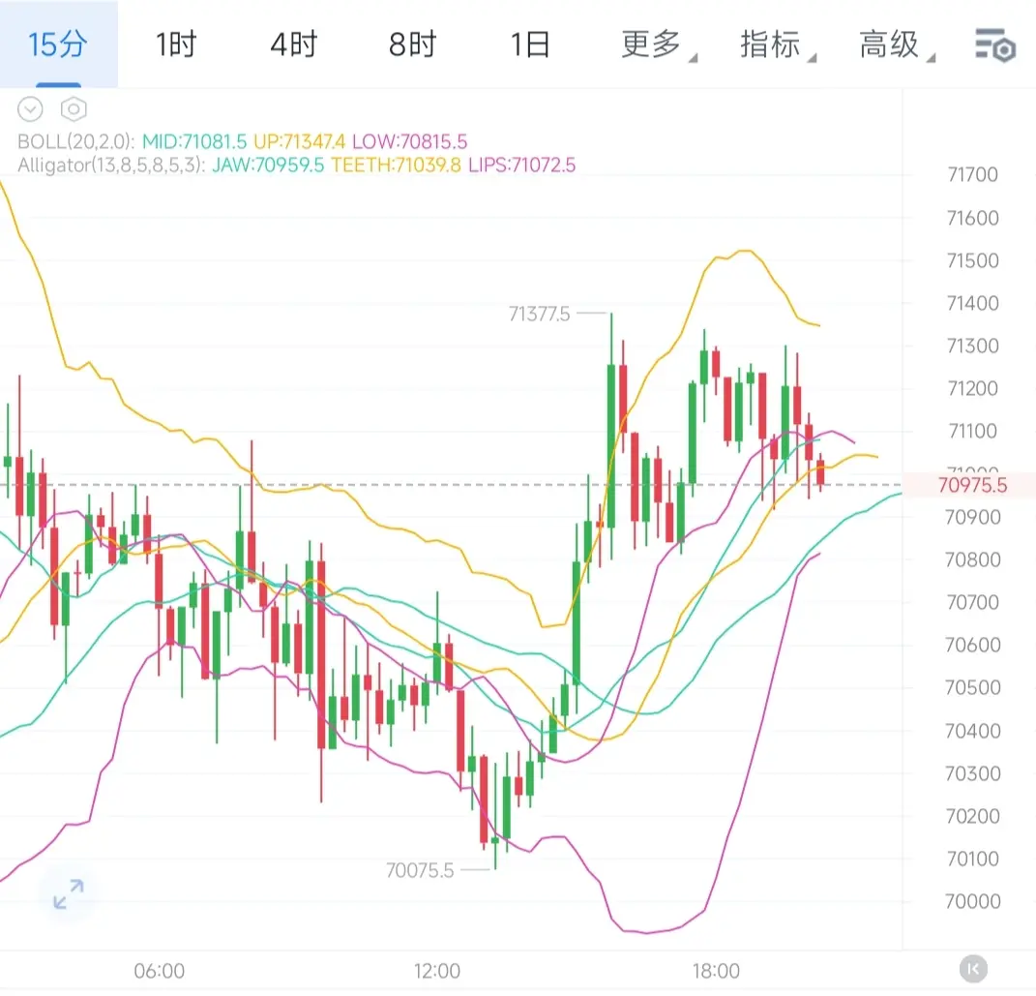Open indicator settings hexagon icon

[x=74, y=109]
